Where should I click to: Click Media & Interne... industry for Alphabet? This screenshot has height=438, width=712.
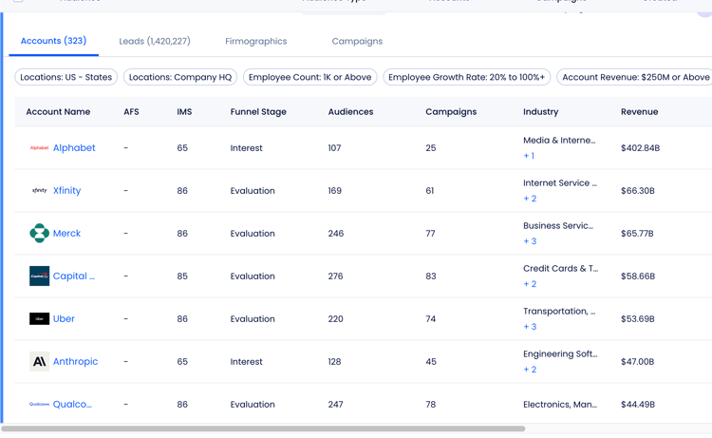pyautogui.click(x=559, y=141)
